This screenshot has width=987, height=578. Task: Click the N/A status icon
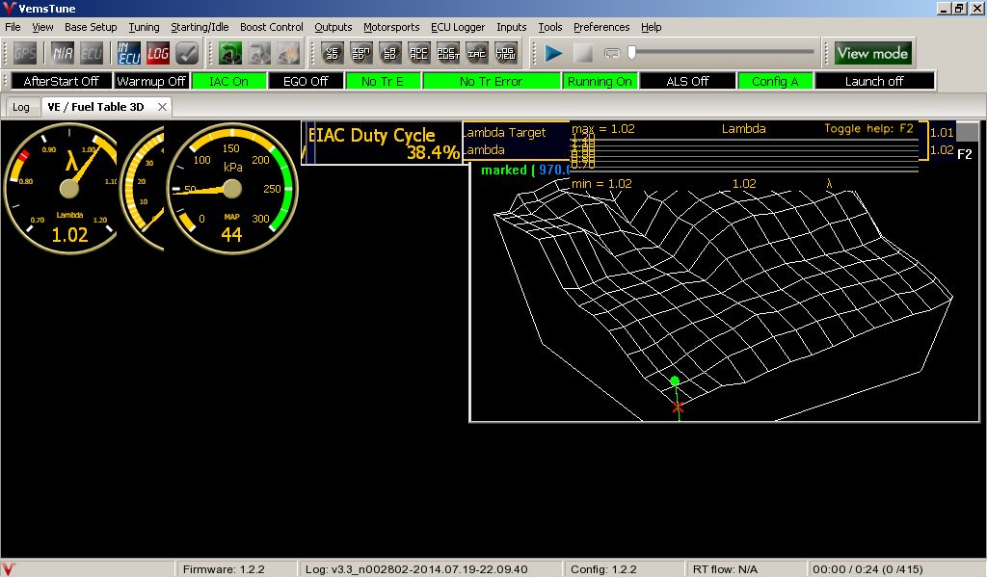point(63,53)
